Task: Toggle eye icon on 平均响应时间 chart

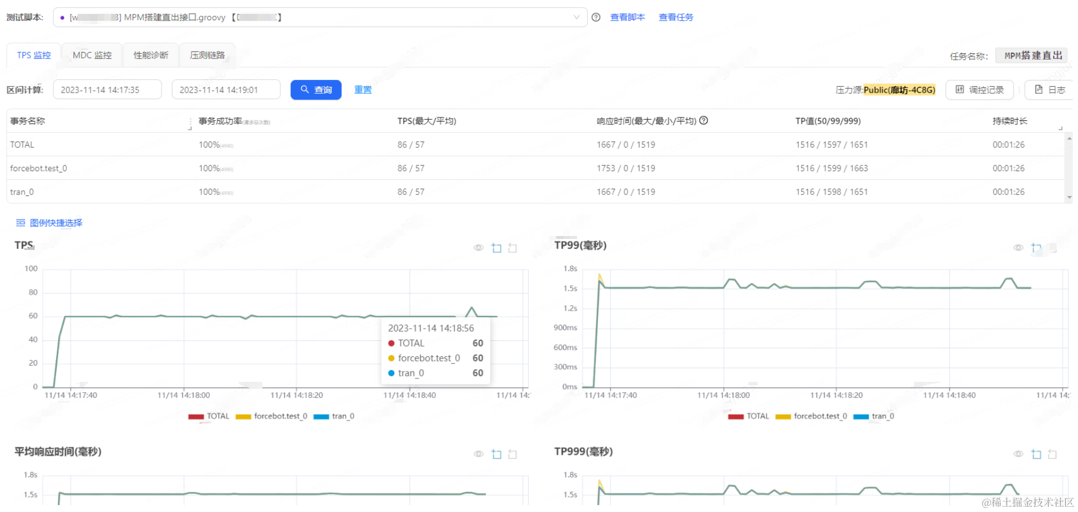Action: click(x=478, y=454)
